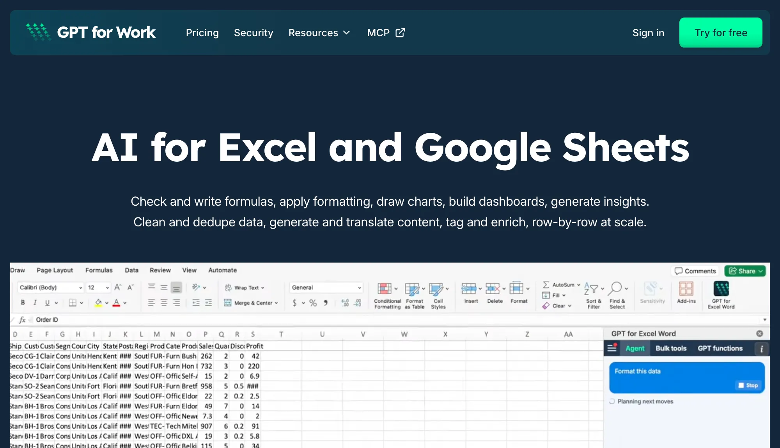This screenshot has height=448, width=780.
Task: Increase decimal places
Action: [345, 303]
